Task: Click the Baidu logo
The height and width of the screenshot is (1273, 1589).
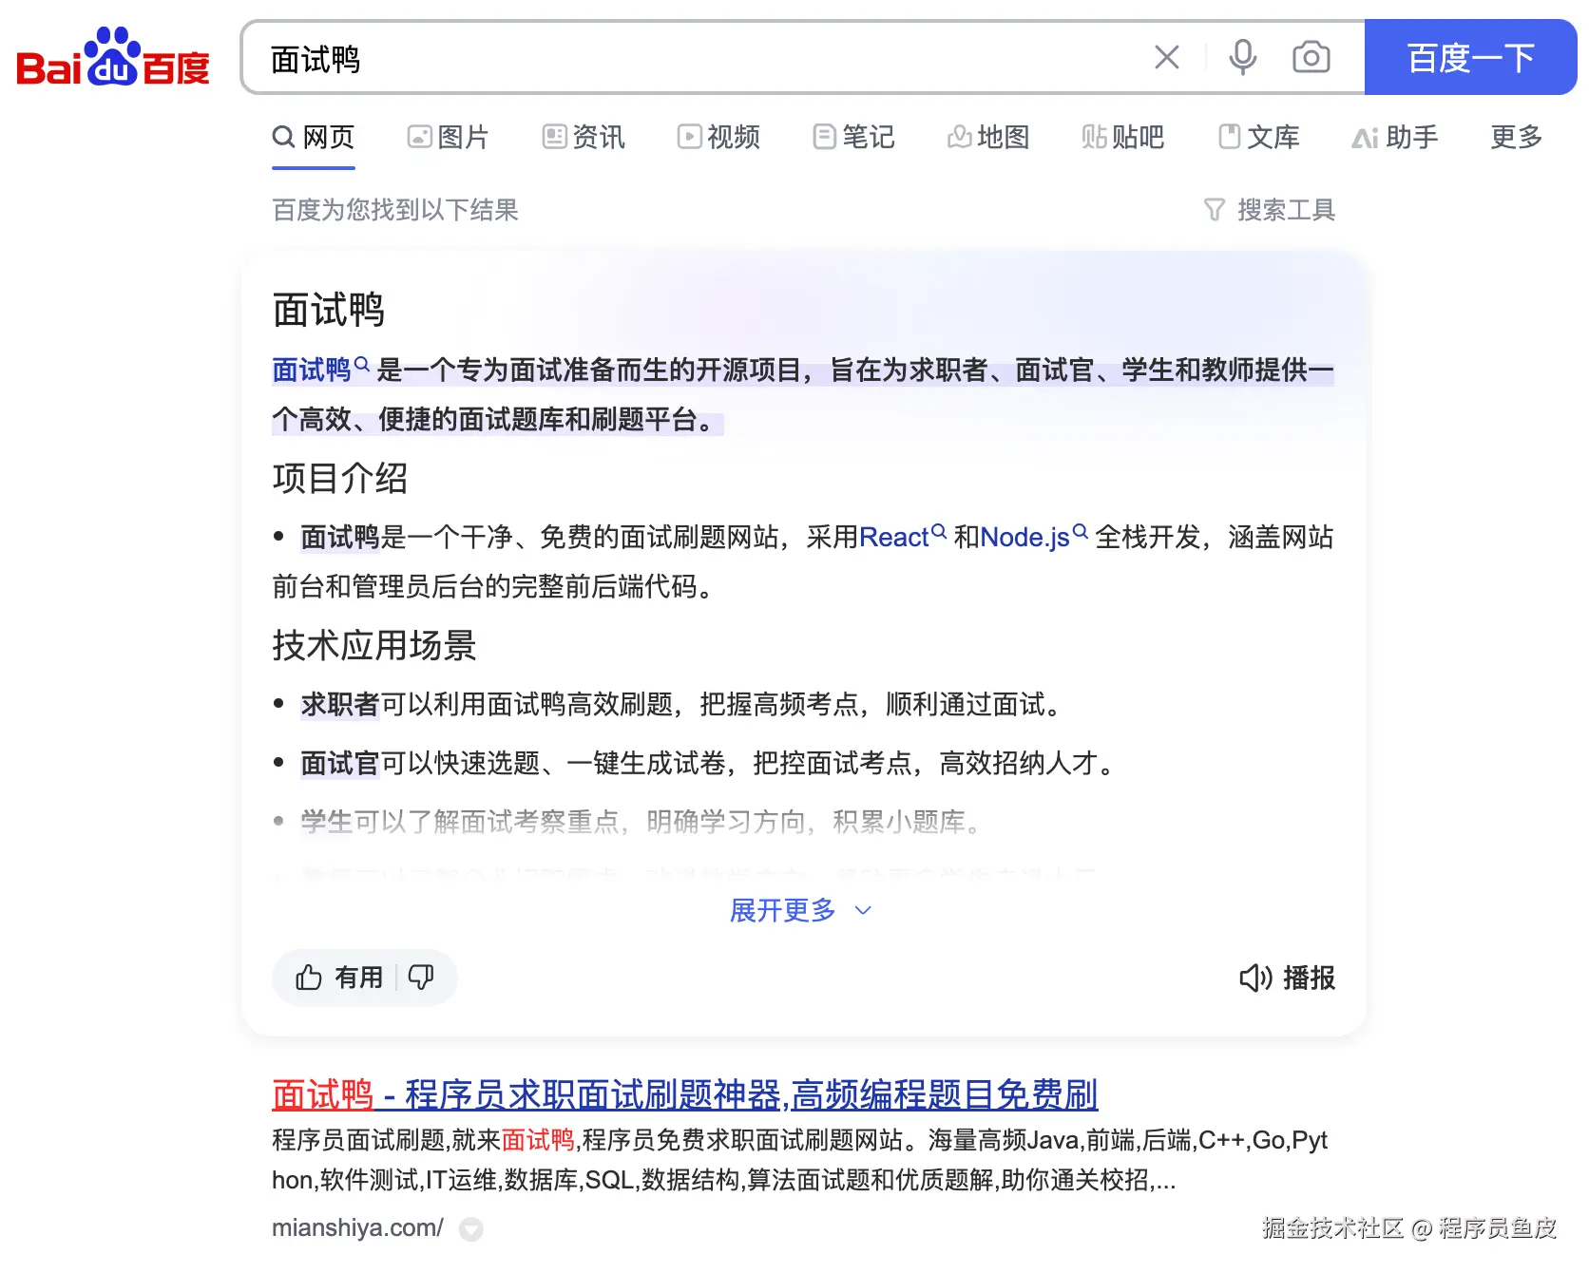Action: [112, 58]
